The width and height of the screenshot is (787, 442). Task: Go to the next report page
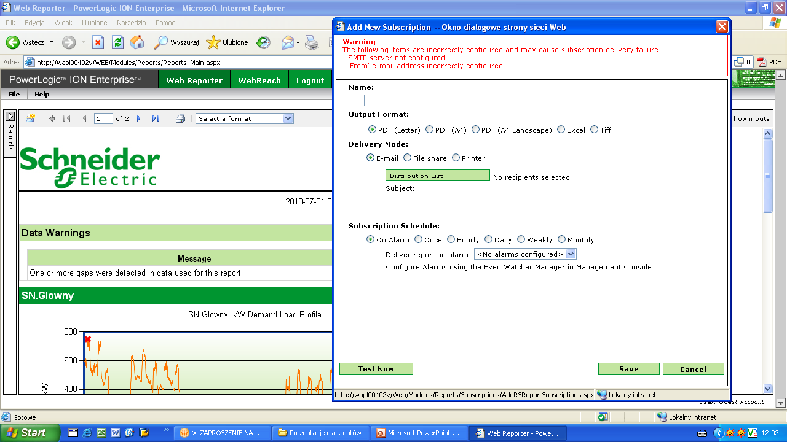click(139, 118)
